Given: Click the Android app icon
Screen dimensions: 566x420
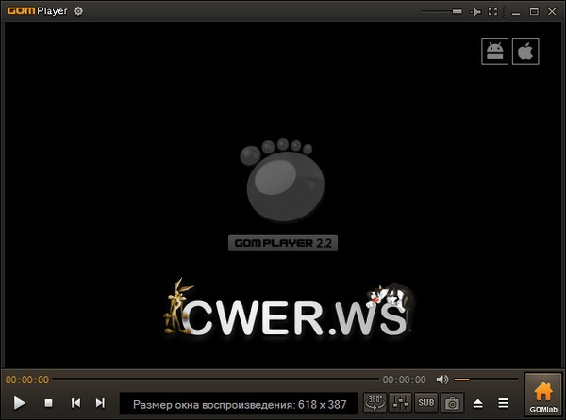Looking at the screenshot, I should (x=494, y=51).
